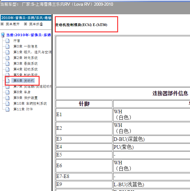Screen dimensions: 190x191
Task: Click the 菜单折叠 collapse-menu icon
Action: (25, 24)
